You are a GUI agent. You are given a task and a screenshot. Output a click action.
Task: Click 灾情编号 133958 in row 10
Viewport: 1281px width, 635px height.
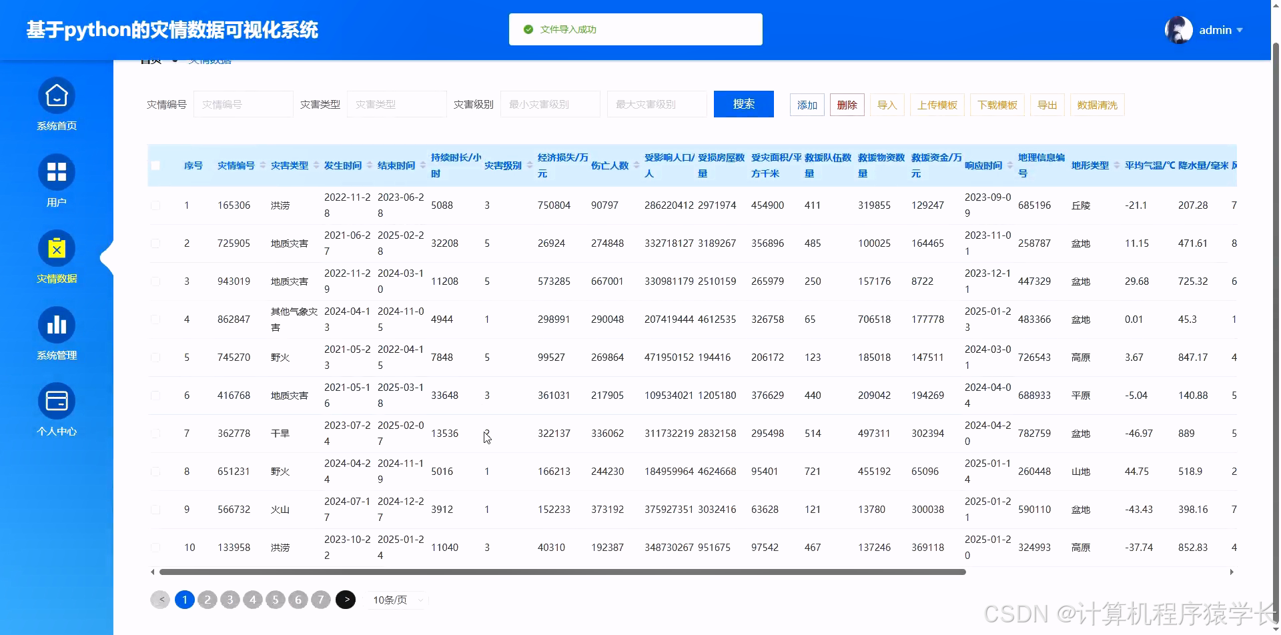pos(234,548)
